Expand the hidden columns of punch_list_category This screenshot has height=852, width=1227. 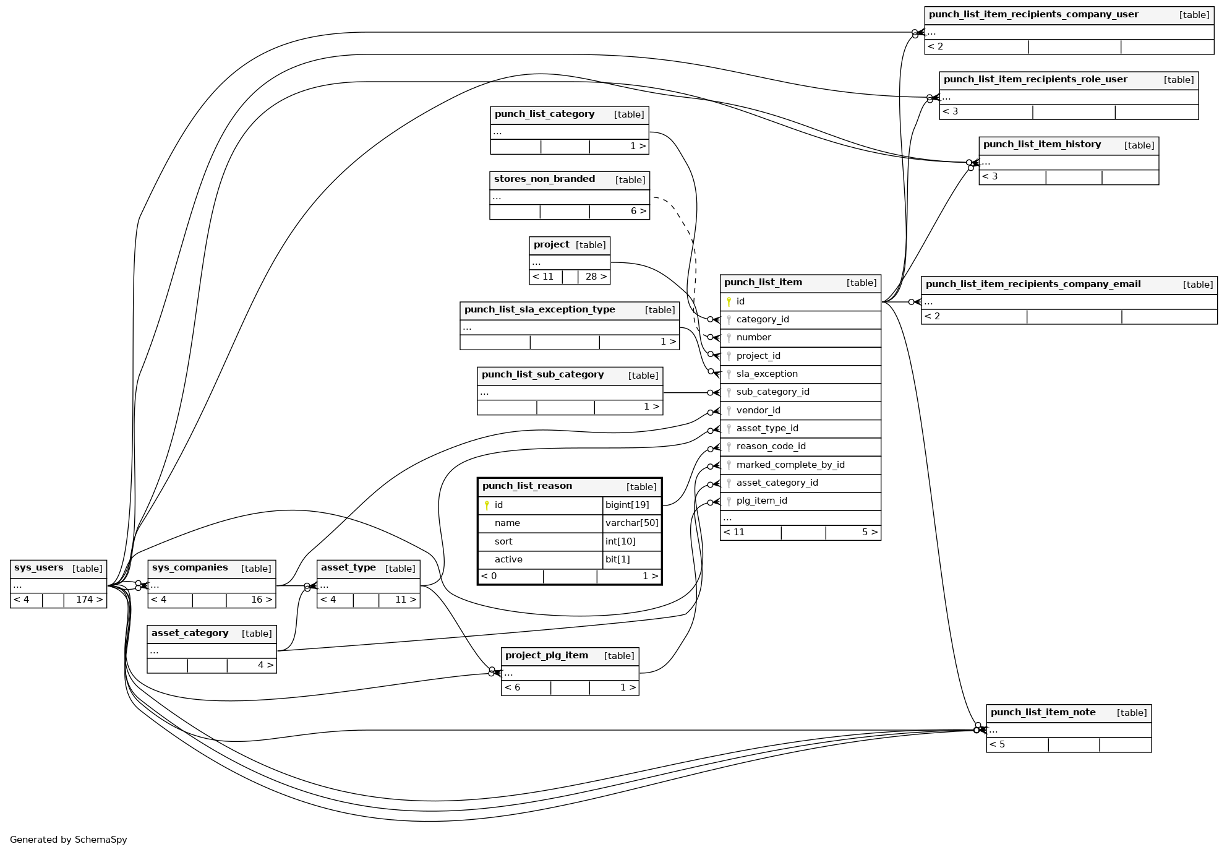[498, 132]
